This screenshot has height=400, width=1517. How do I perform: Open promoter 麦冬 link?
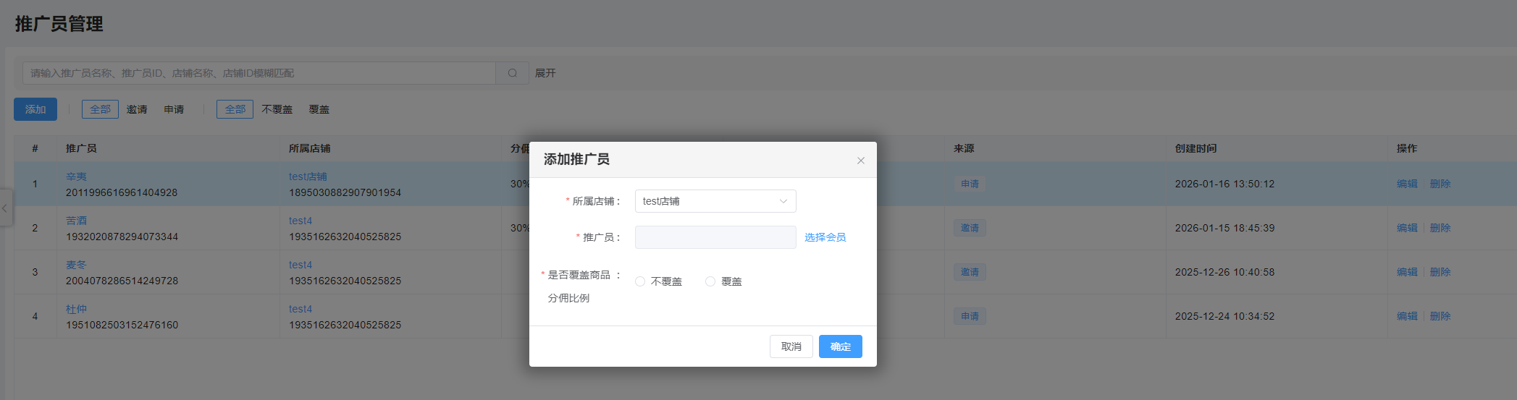(x=76, y=265)
